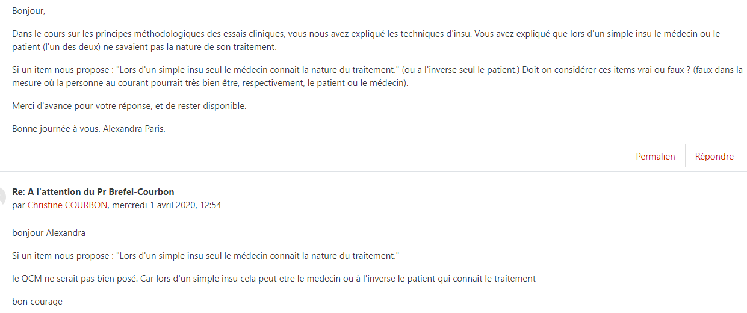Click the line "Merci d'avance pour votre réponse"
The height and width of the screenshot is (313, 747).
(129, 106)
